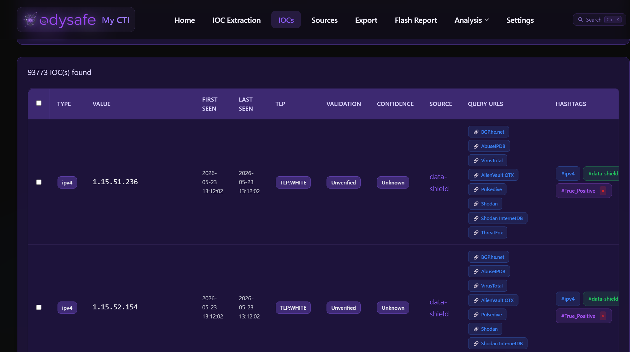Expand the Analysis dropdown menu
The height and width of the screenshot is (352, 630).
click(x=472, y=20)
